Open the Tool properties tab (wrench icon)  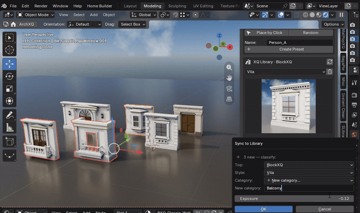coord(354,82)
